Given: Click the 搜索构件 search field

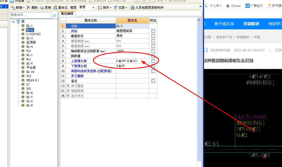Looking at the screenshot, I should pyautogui.click(x=30, y=15).
